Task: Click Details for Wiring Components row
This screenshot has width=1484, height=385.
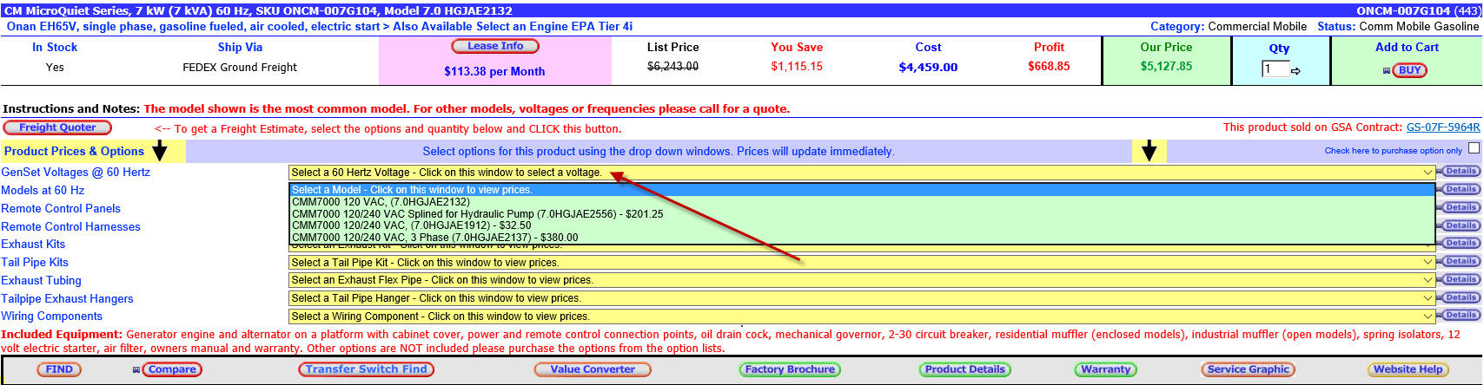Action: tap(1461, 315)
